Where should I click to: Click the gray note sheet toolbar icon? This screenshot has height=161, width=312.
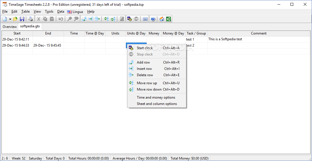(x=122, y=19)
